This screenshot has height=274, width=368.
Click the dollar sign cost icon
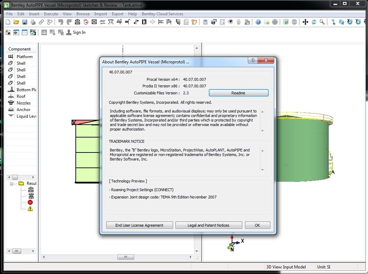239,22
